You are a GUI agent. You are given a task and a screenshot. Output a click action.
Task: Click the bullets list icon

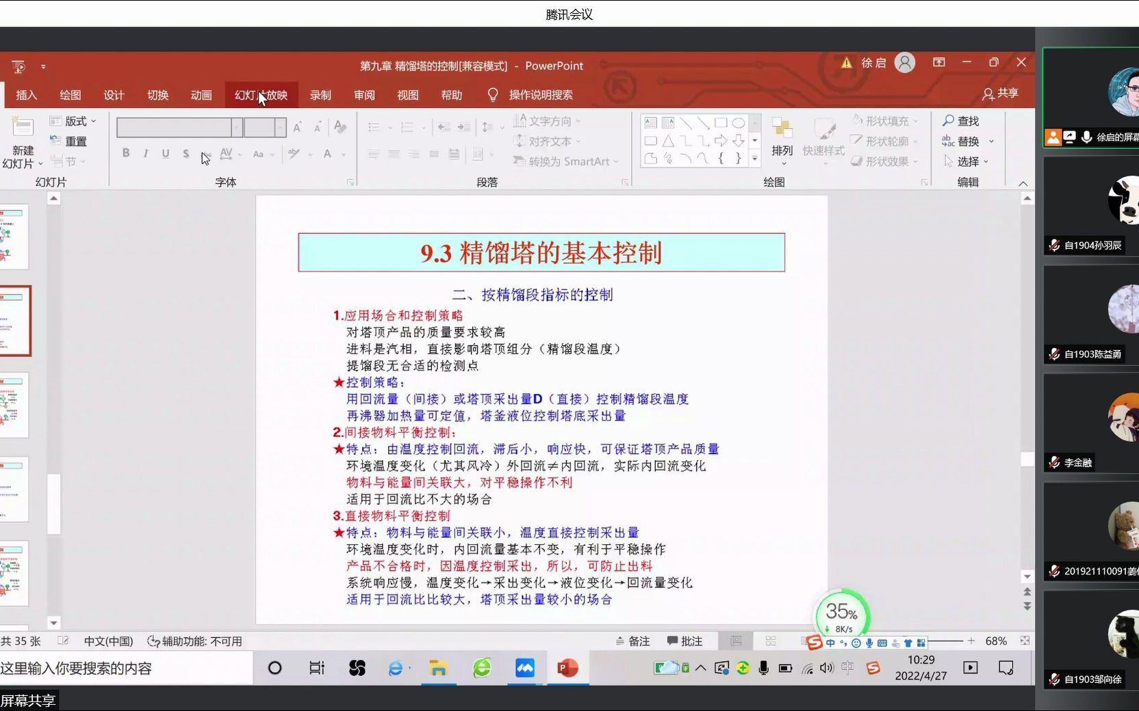(x=374, y=127)
